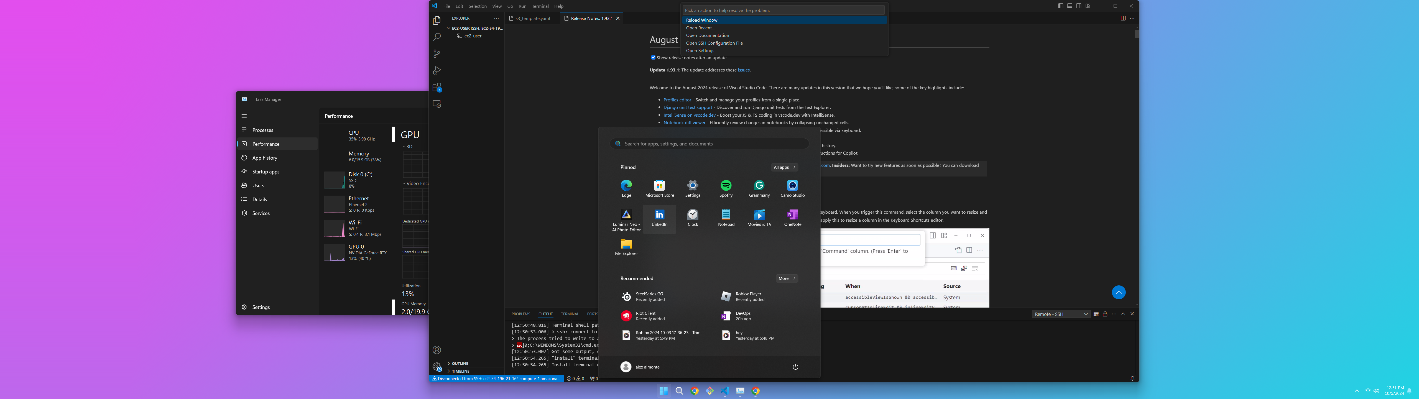Open the Remote - SSH output channel dropdown
This screenshot has height=399, width=1419.
point(1061,314)
